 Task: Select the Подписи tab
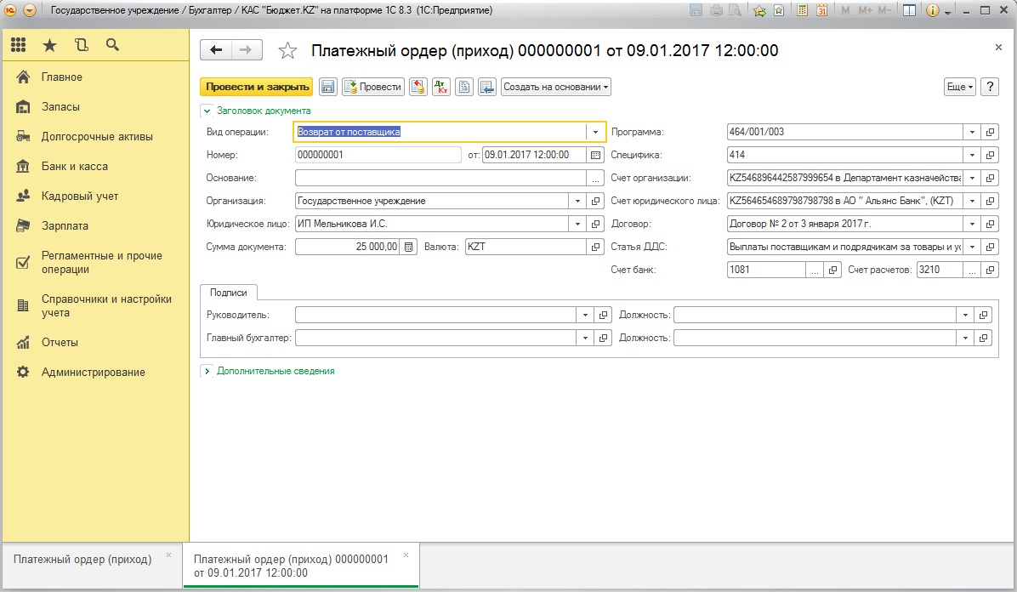click(x=228, y=293)
